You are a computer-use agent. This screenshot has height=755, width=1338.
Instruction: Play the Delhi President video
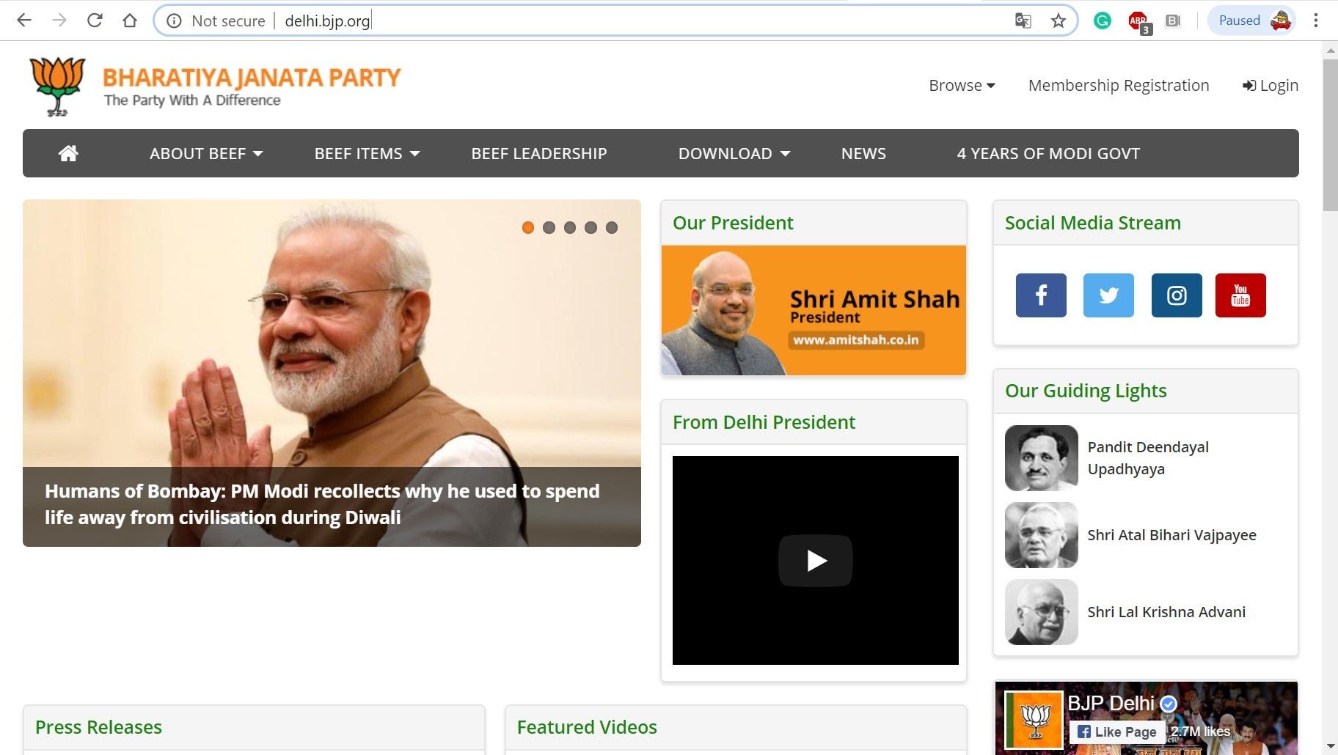(x=816, y=561)
